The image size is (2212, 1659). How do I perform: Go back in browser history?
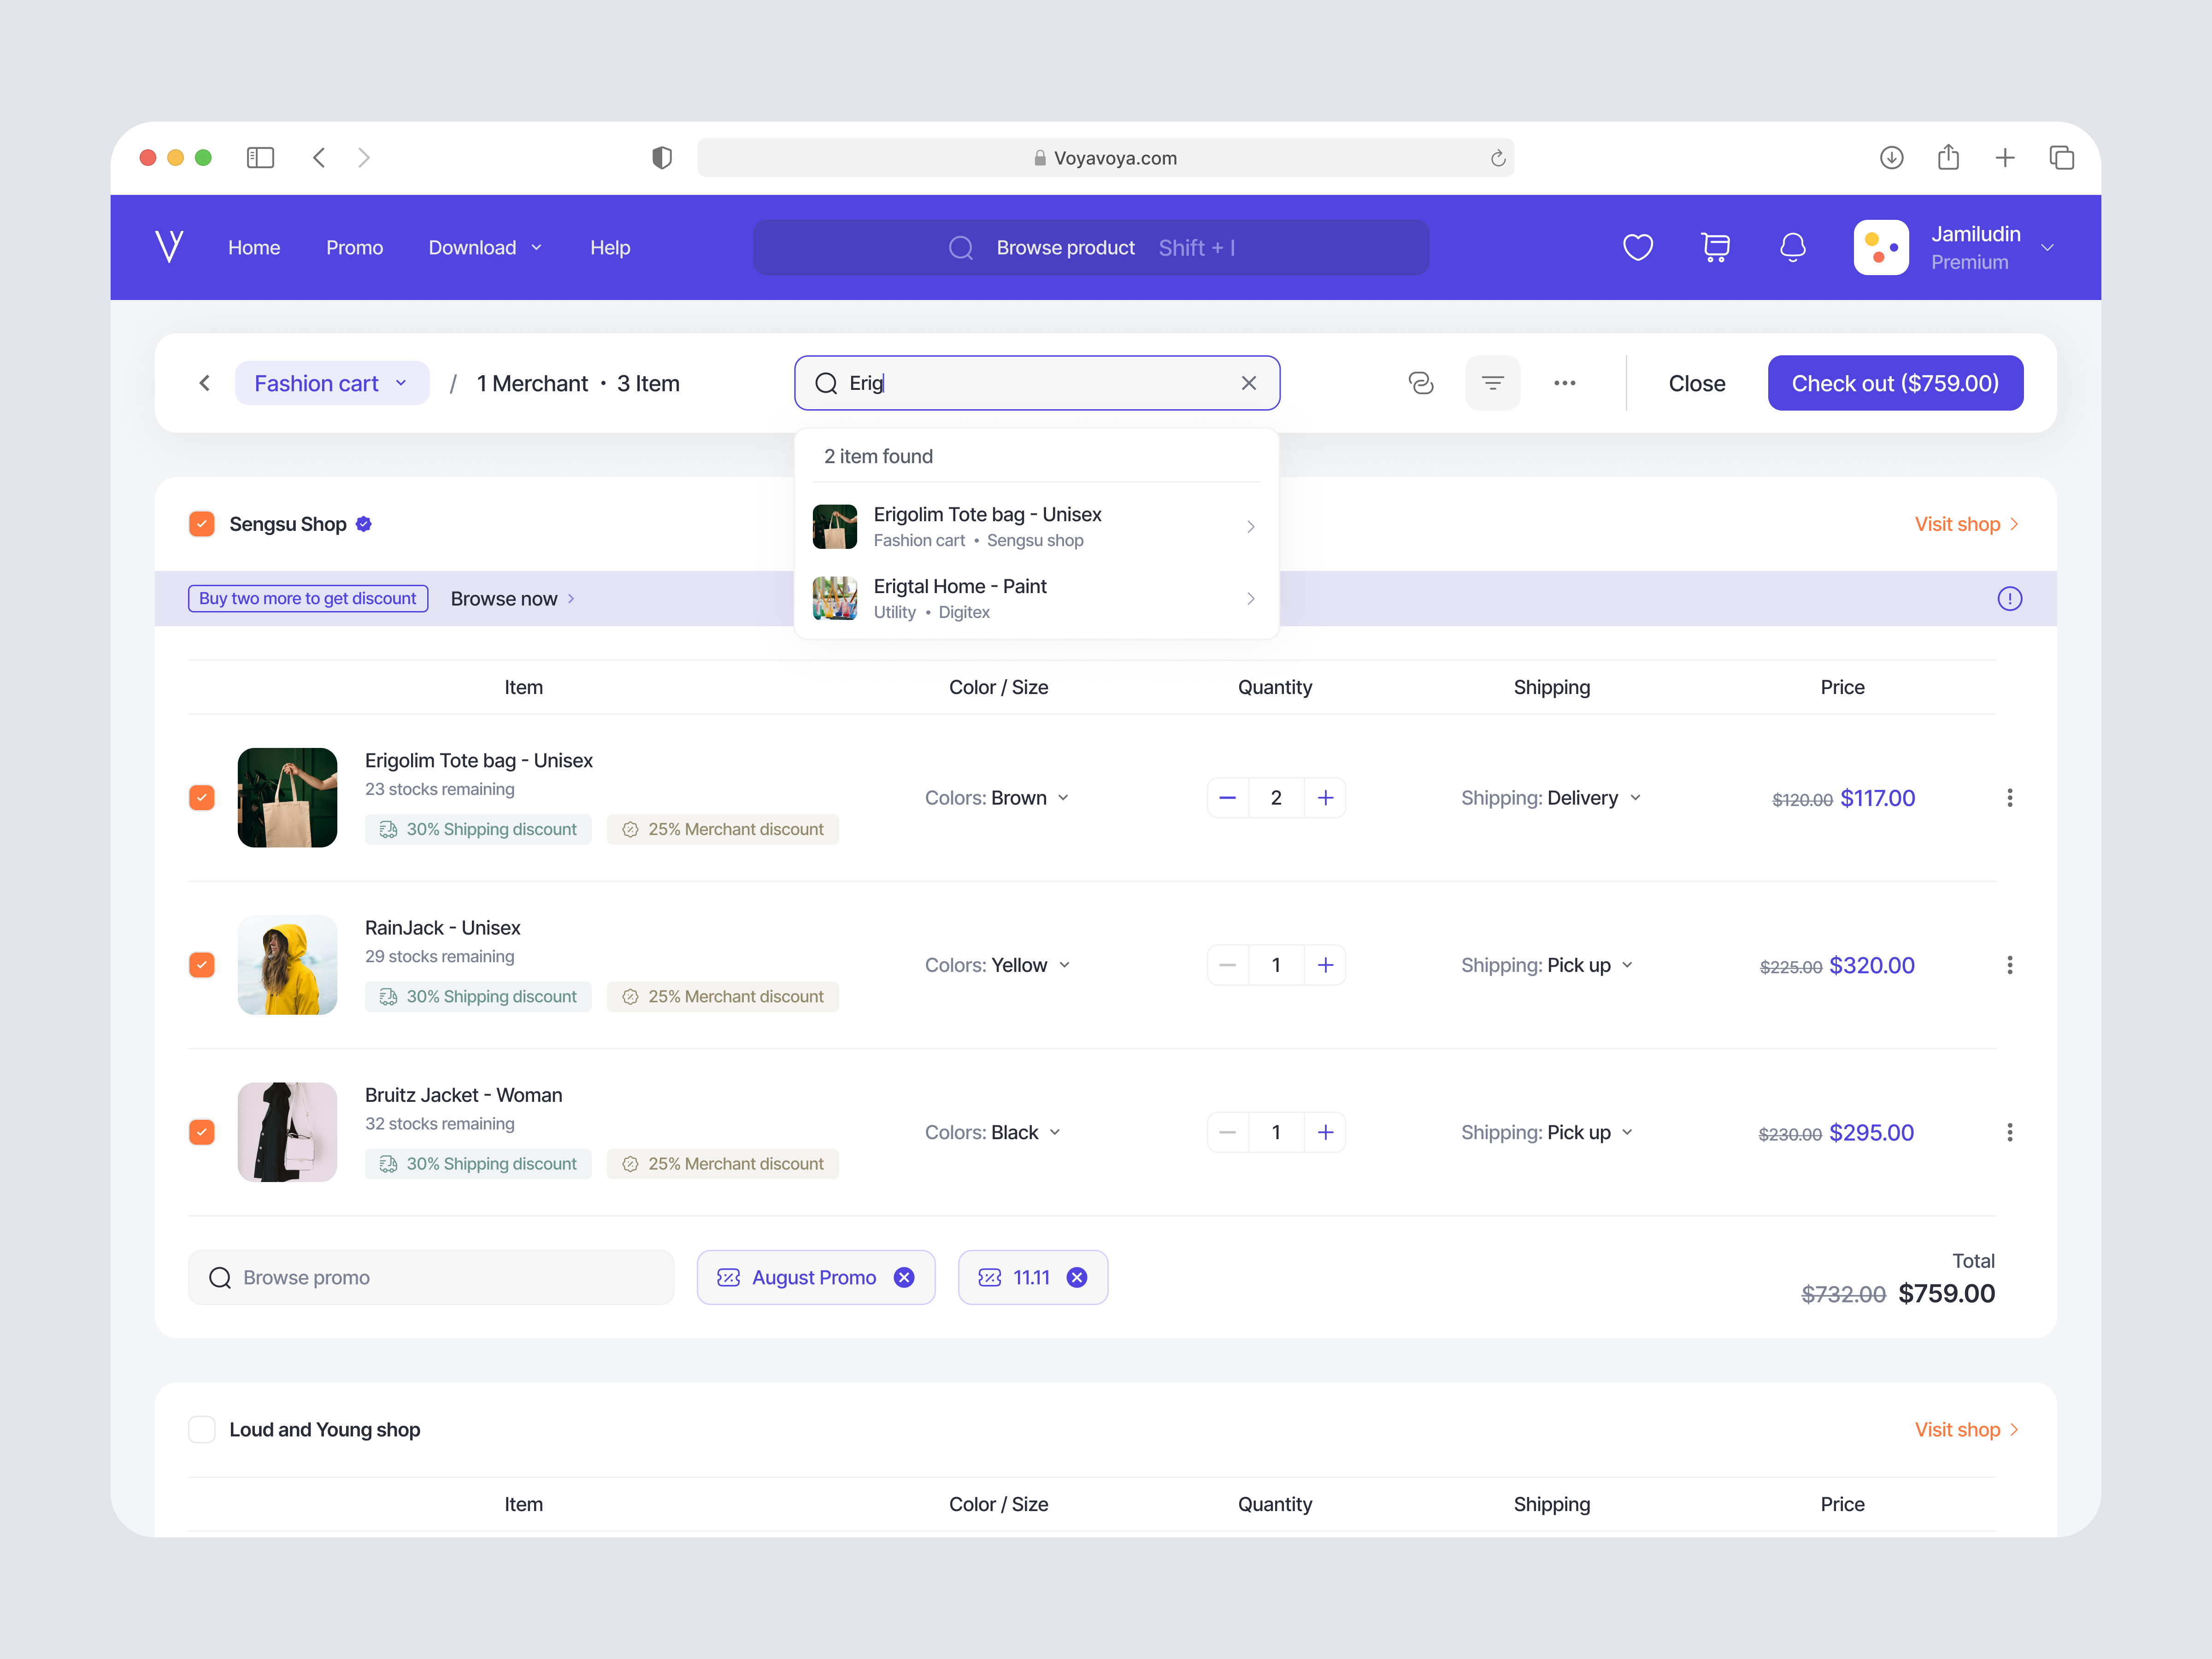point(319,157)
